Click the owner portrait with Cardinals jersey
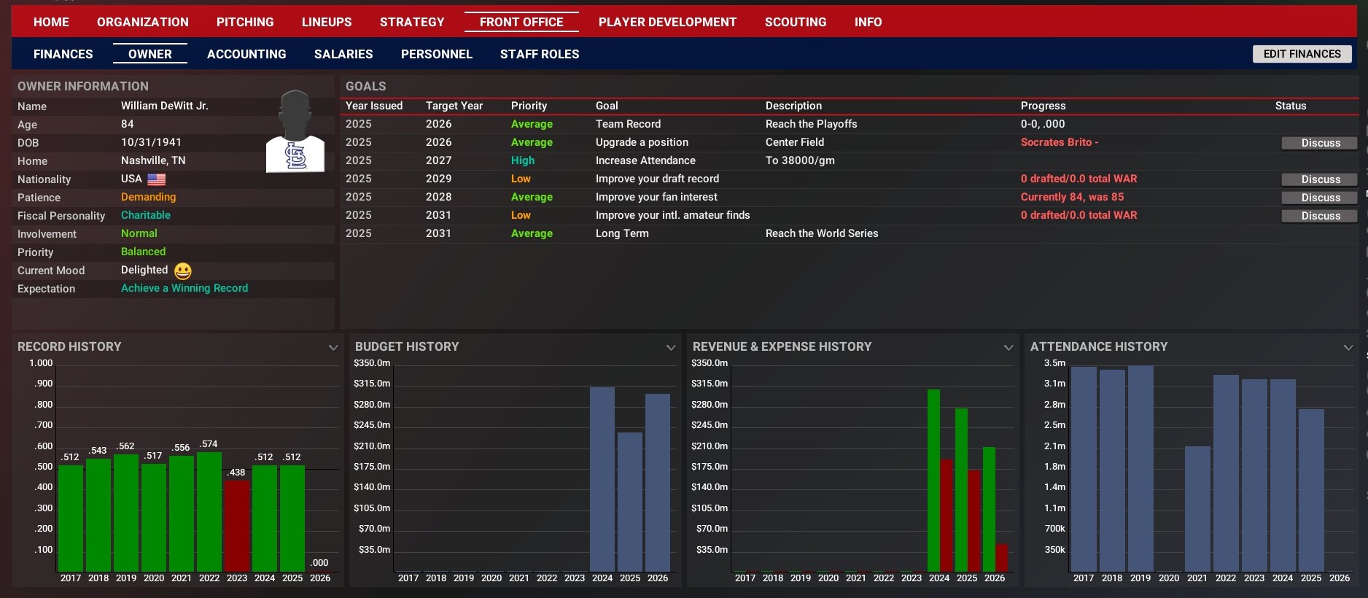The width and height of the screenshot is (1368, 598). click(295, 132)
